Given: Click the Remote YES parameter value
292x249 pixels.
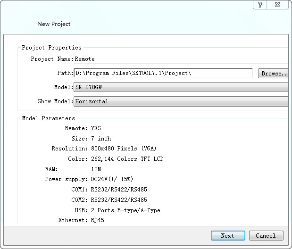Looking at the screenshot, I should (x=96, y=128).
